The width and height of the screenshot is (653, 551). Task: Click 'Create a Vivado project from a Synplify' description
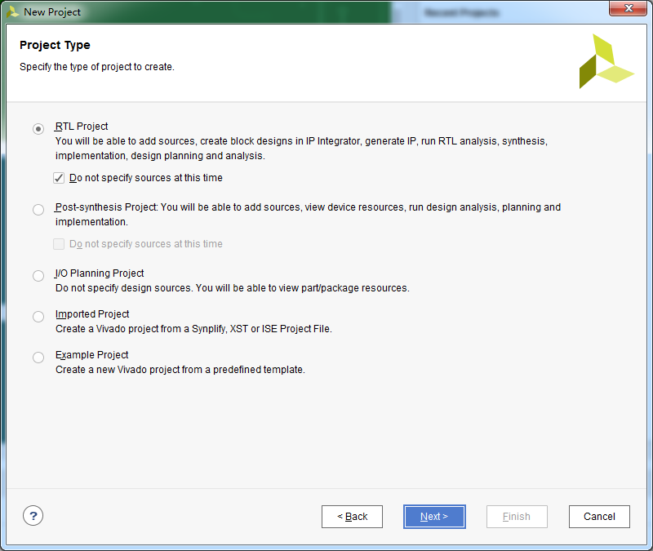(x=193, y=329)
